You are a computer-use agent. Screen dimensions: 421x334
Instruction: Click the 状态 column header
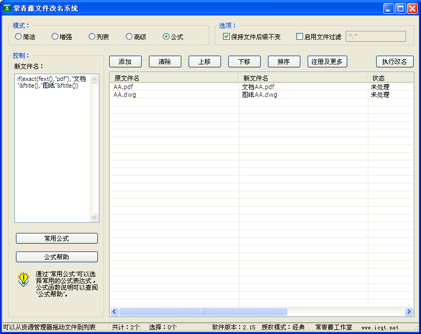(391, 78)
